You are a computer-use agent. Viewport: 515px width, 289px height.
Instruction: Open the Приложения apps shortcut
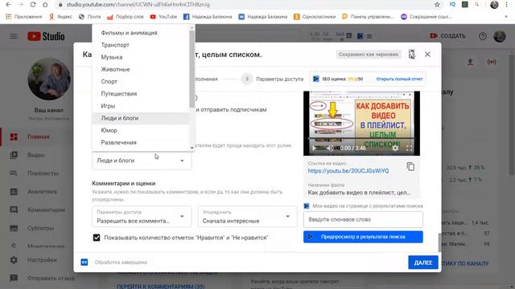(24, 17)
